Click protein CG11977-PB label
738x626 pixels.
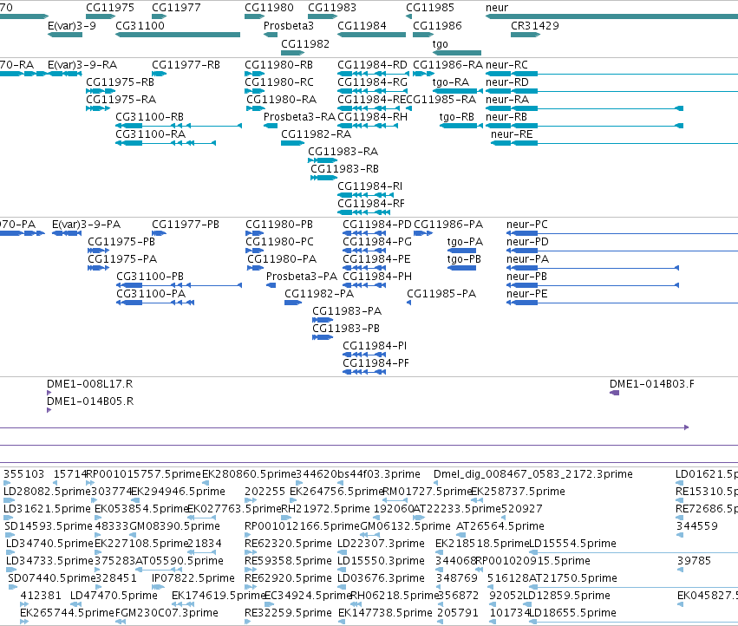point(186,225)
